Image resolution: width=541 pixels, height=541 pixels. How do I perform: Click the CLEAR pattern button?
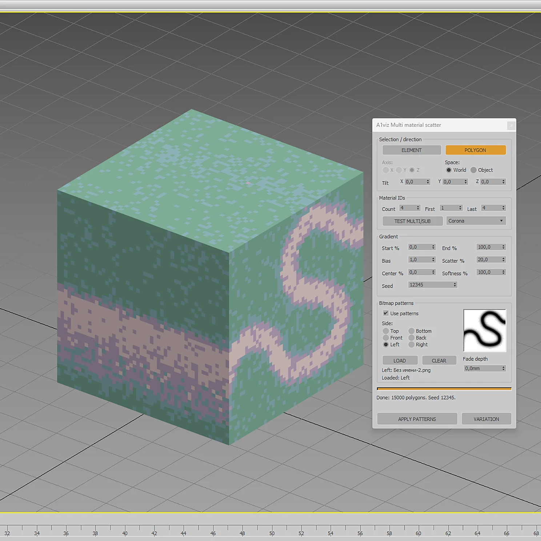439,360
